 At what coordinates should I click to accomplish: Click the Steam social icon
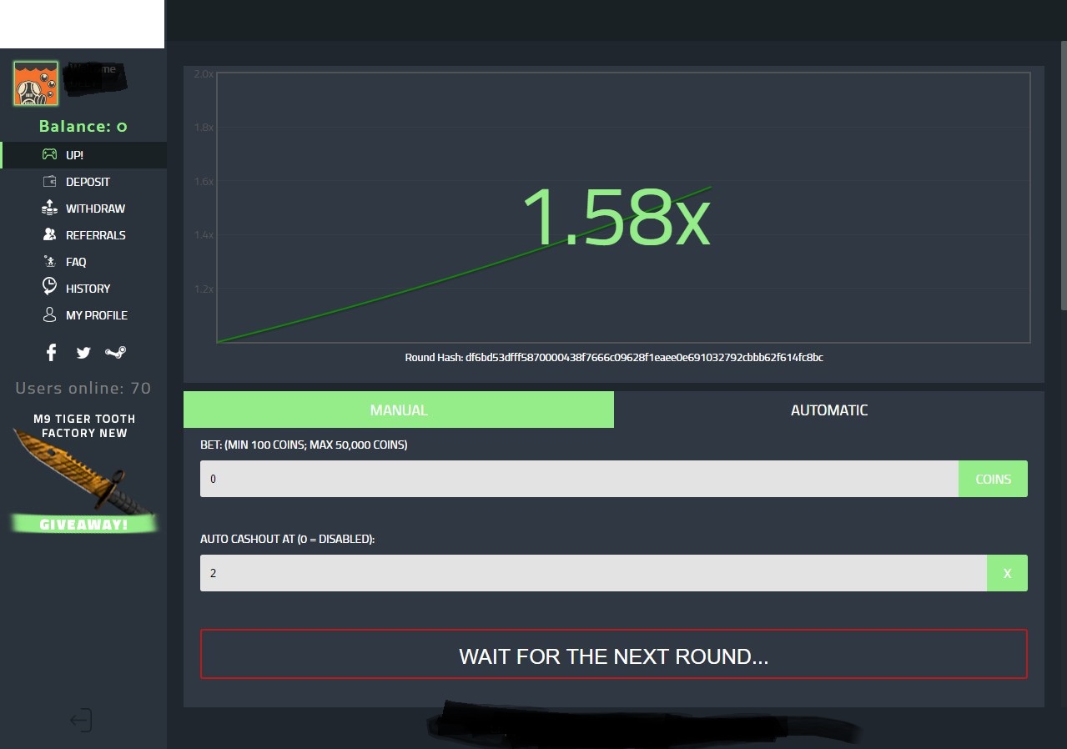coord(115,353)
